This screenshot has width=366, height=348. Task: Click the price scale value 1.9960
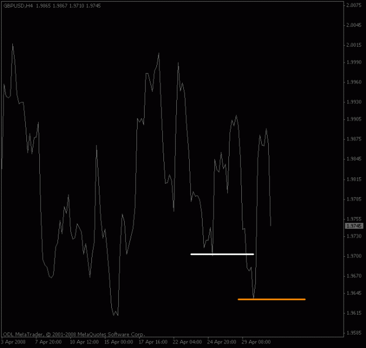pos(354,82)
